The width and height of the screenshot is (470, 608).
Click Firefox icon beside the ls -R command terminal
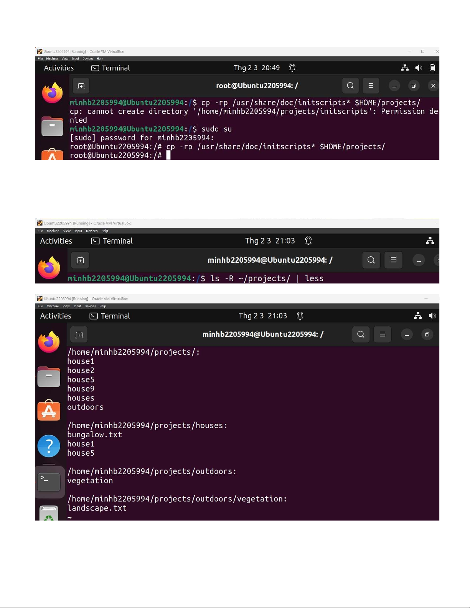[x=49, y=268]
